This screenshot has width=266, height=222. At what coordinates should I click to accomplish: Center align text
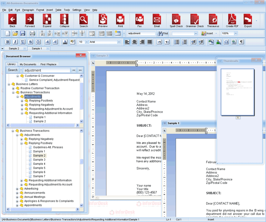[135, 42]
